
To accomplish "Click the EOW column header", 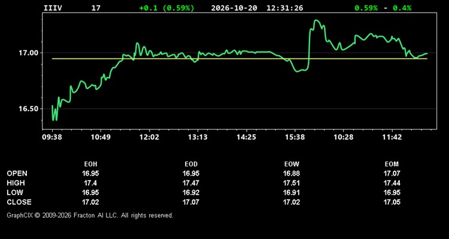I will coord(292,164).
